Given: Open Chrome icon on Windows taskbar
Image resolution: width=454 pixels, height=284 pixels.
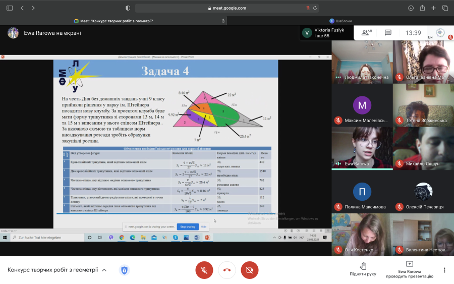Looking at the screenshot, I should (122, 238).
